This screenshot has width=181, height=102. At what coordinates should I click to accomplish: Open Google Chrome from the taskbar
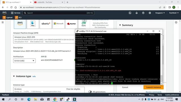coord(55,99)
